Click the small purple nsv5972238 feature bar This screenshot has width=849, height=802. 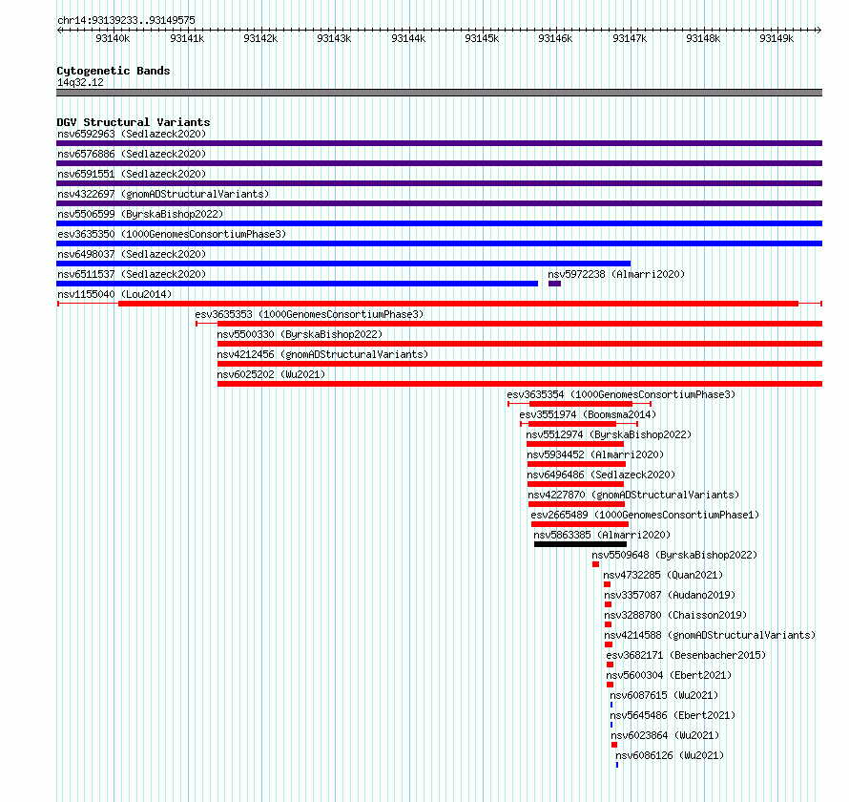coord(554,284)
